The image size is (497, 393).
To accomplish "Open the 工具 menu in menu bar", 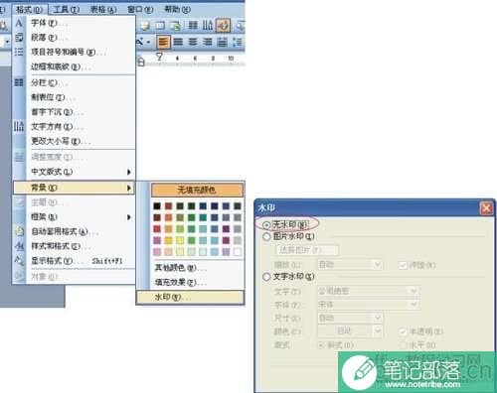I will (67, 10).
